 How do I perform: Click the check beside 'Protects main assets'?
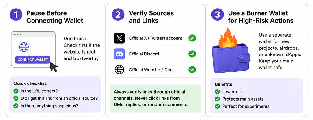click(x=217, y=99)
